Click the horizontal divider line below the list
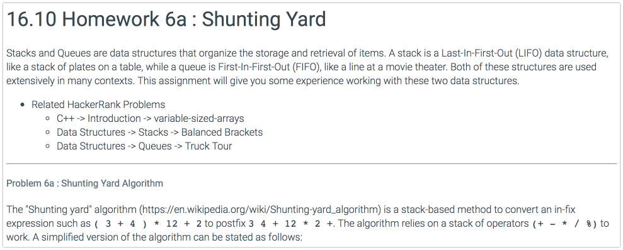 pos(311,163)
